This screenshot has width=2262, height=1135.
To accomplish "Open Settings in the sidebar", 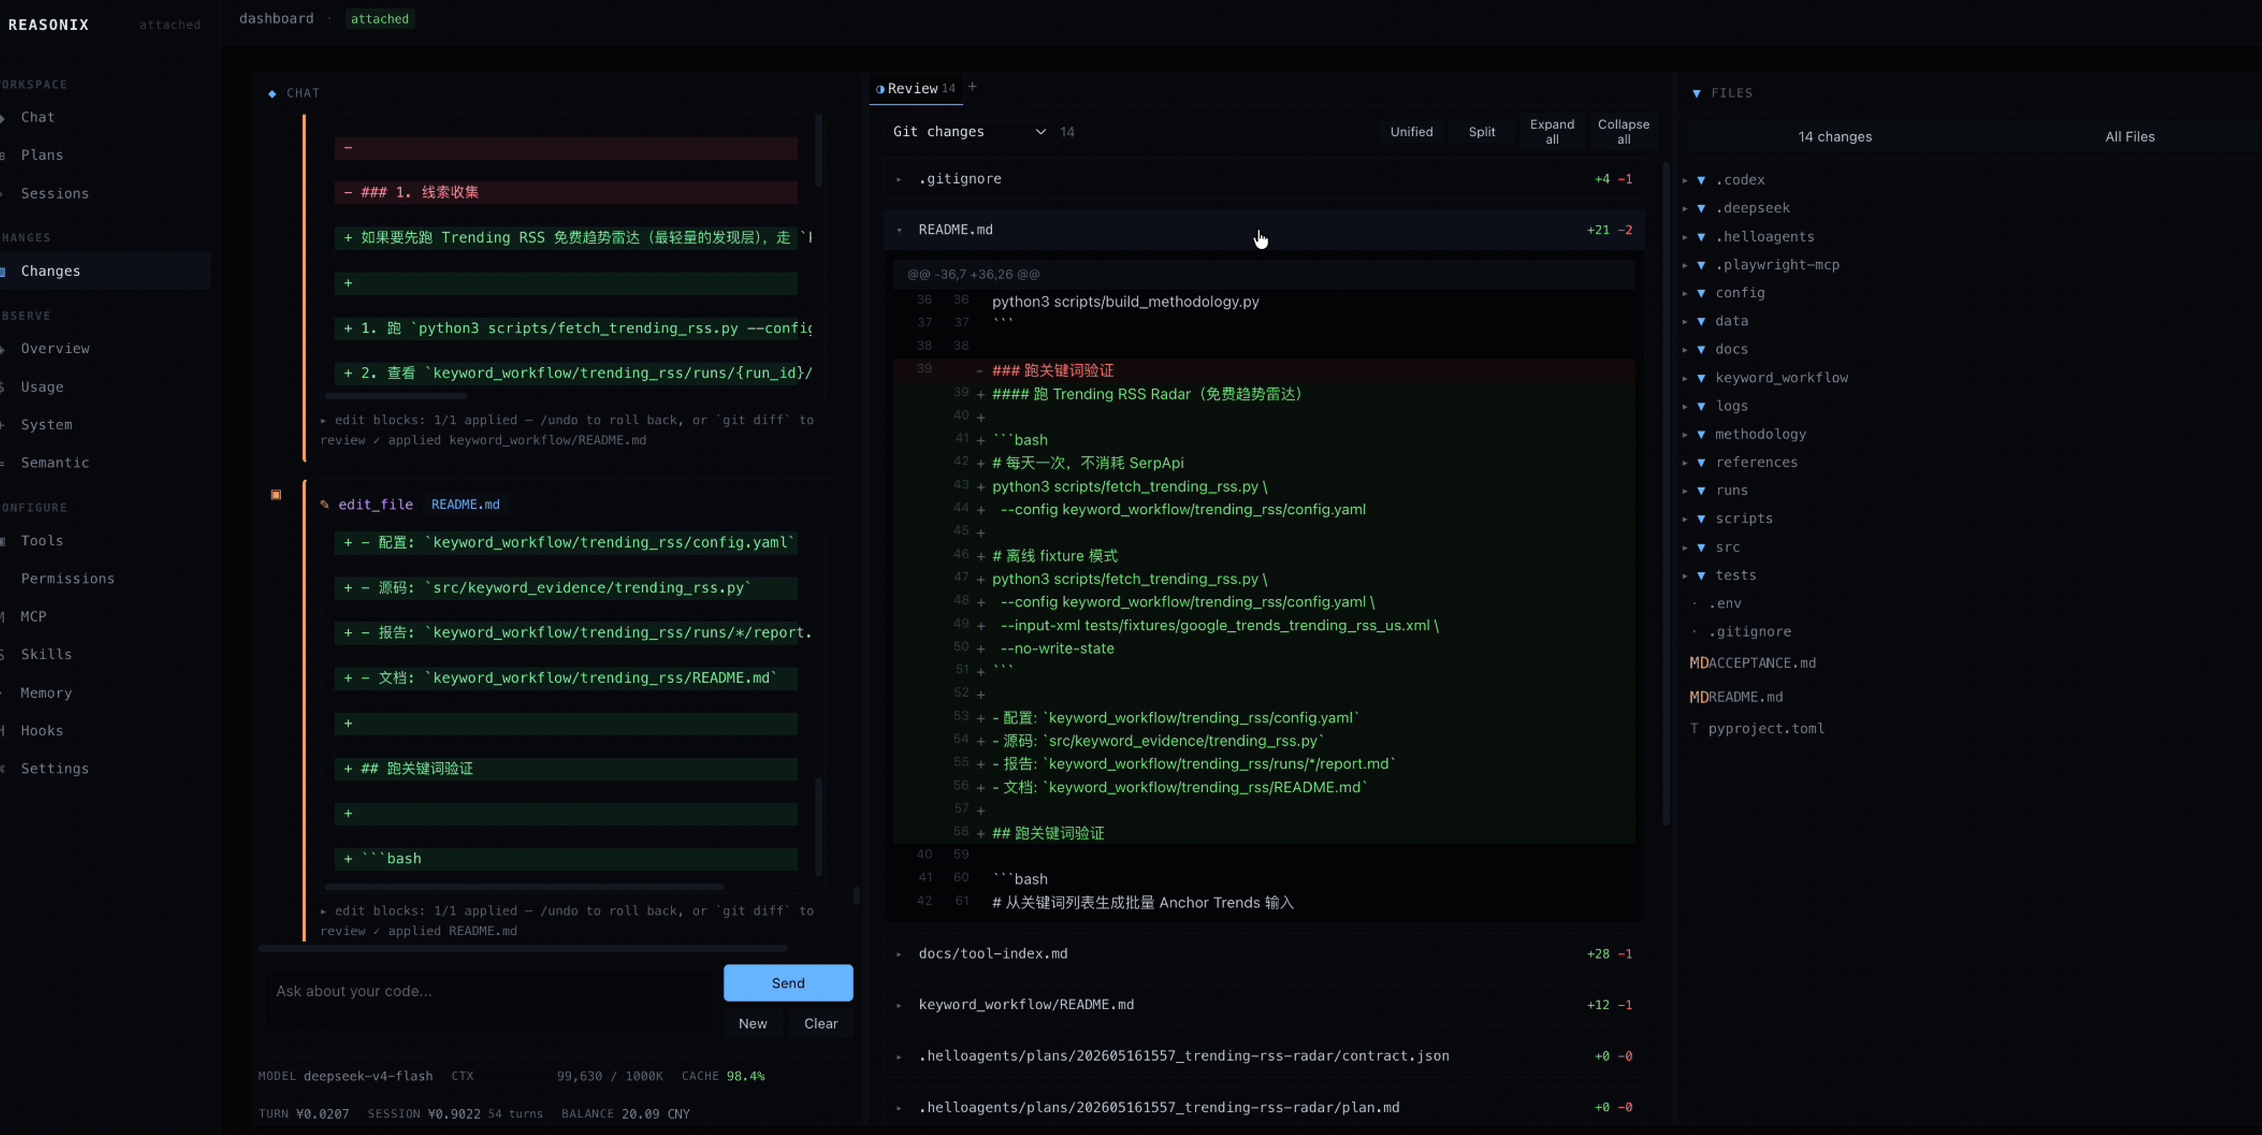I will (x=54, y=769).
